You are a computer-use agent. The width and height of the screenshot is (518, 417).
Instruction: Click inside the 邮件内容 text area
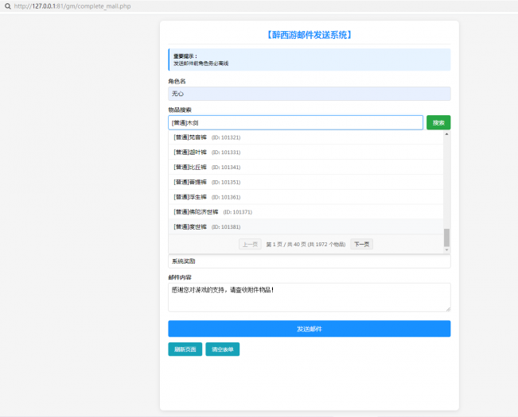click(309, 297)
